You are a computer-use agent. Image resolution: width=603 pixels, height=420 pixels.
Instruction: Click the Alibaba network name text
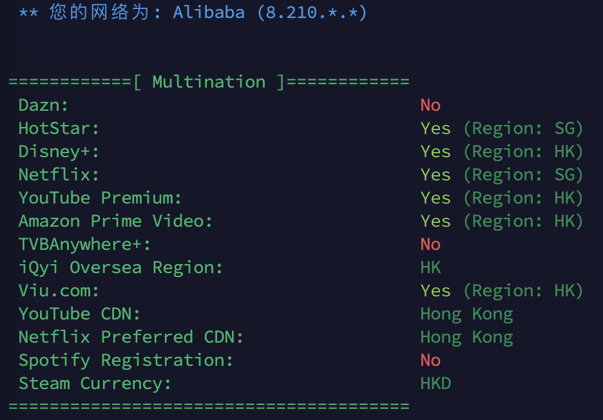tap(209, 12)
